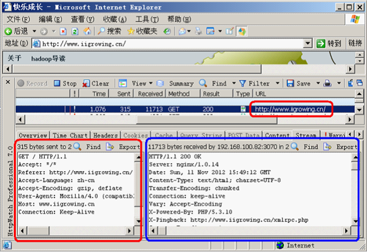Go back with the 后退 button

(x=17, y=31)
